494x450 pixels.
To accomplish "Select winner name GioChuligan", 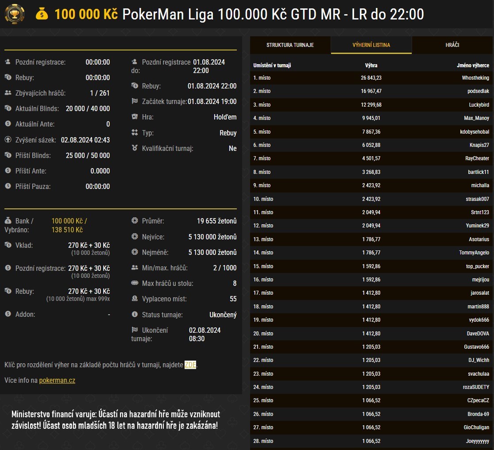I will pos(476,427).
